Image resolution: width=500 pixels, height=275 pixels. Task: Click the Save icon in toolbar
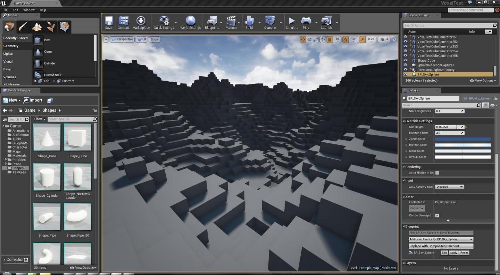pyautogui.click(x=109, y=23)
